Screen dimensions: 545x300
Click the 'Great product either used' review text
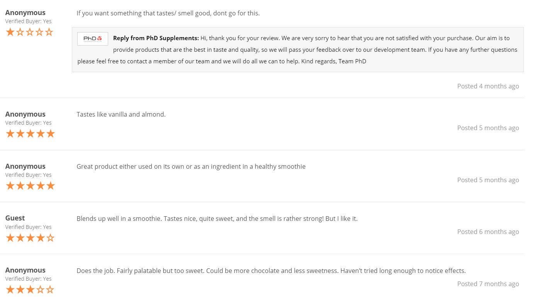191,166
